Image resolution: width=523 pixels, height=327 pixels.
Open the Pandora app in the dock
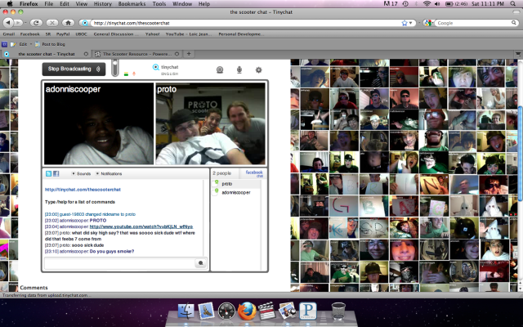point(310,311)
